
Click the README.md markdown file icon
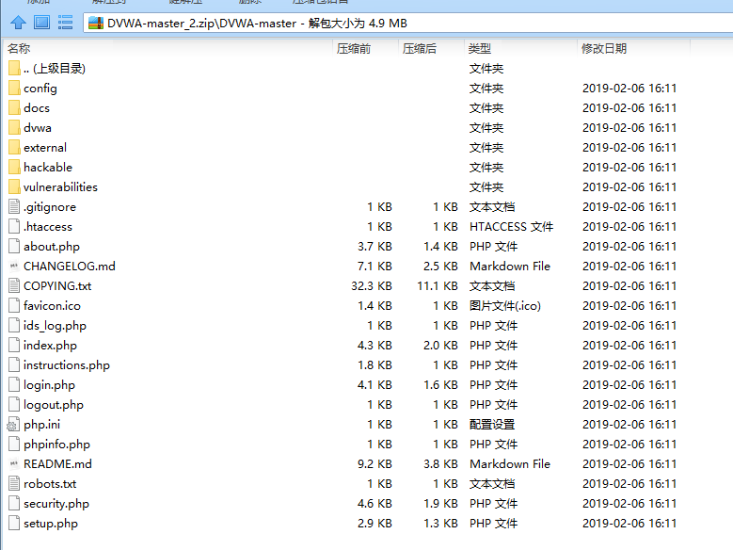tap(14, 464)
